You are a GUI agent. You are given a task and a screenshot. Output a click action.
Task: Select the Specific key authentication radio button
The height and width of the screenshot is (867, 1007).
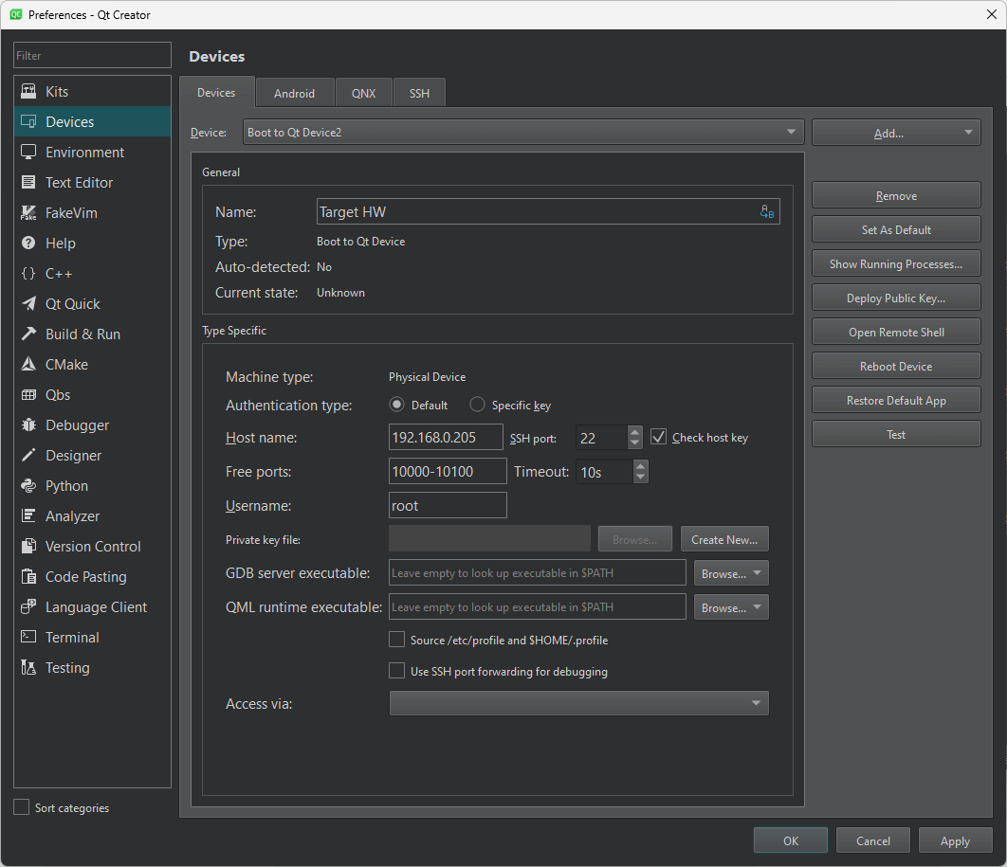point(477,405)
